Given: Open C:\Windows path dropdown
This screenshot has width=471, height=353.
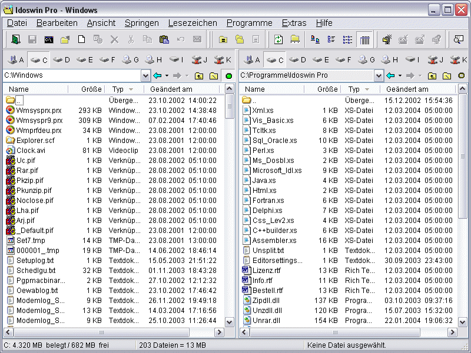Looking at the screenshot, I should 145,76.
